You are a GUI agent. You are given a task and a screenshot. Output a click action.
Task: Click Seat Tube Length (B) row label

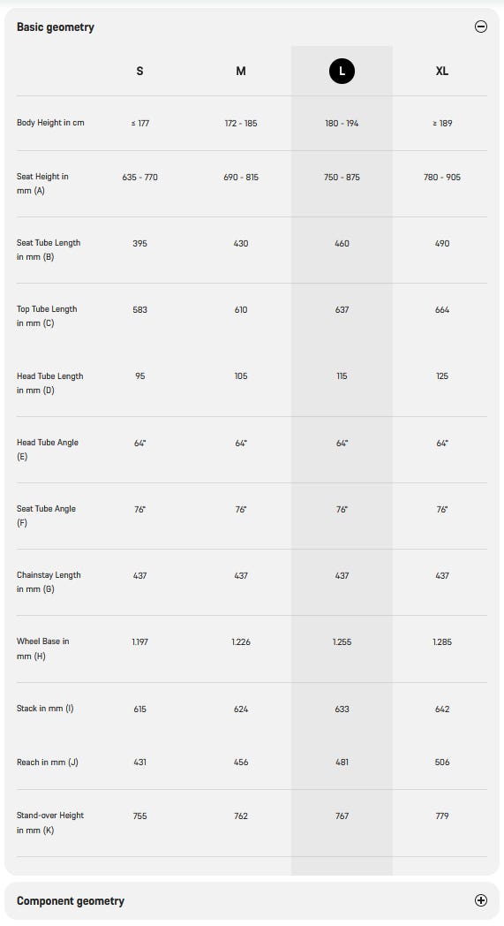click(x=49, y=250)
